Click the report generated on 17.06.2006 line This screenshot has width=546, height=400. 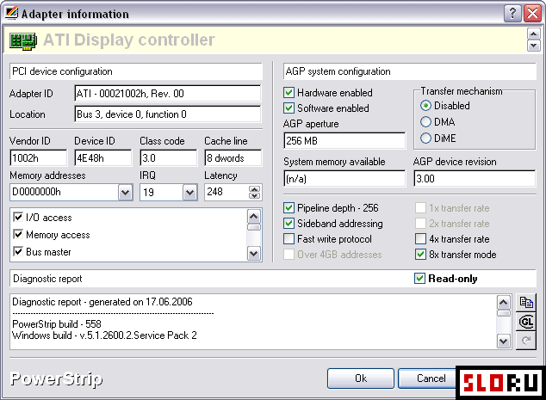coord(102,302)
